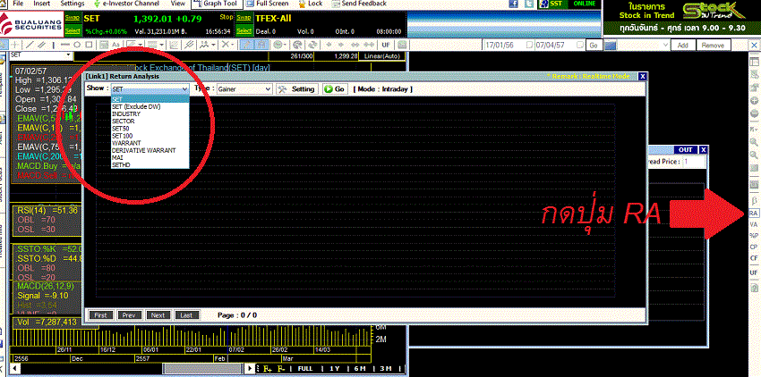Viewport: 761px width, 377px height.
Task: Click the Add button at top right
Action: point(682,45)
